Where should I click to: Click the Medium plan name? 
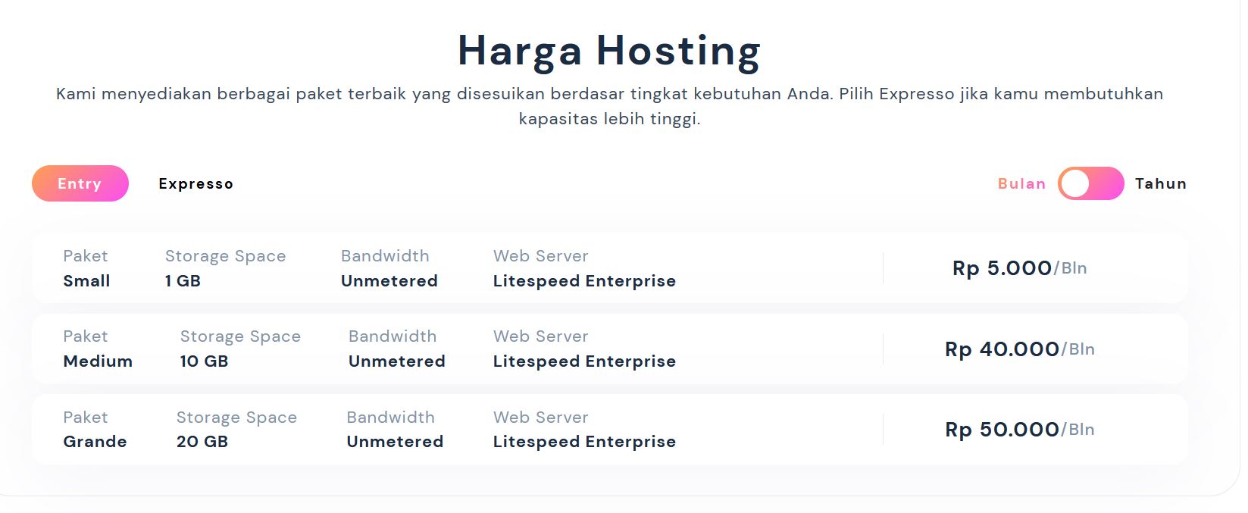click(x=97, y=361)
